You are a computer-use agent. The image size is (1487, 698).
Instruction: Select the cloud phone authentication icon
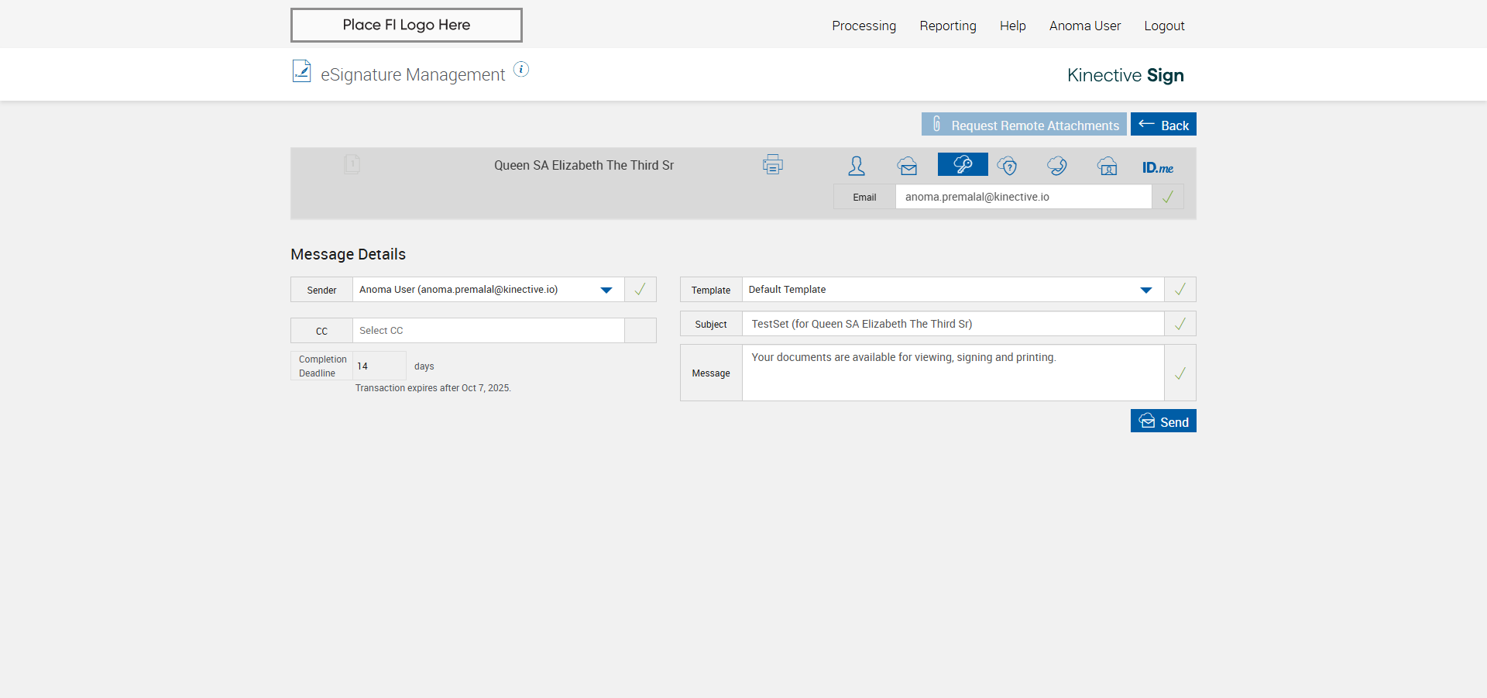click(1057, 166)
